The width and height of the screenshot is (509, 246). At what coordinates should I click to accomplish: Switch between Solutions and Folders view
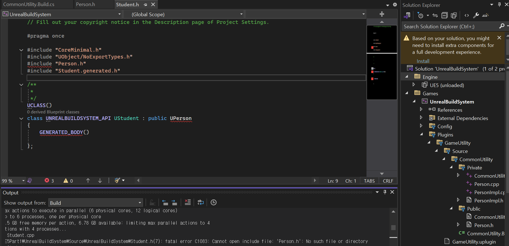407,15
